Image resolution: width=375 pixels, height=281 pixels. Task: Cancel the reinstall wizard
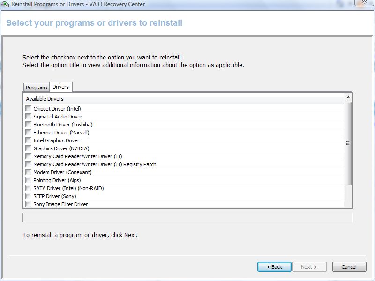(349, 266)
